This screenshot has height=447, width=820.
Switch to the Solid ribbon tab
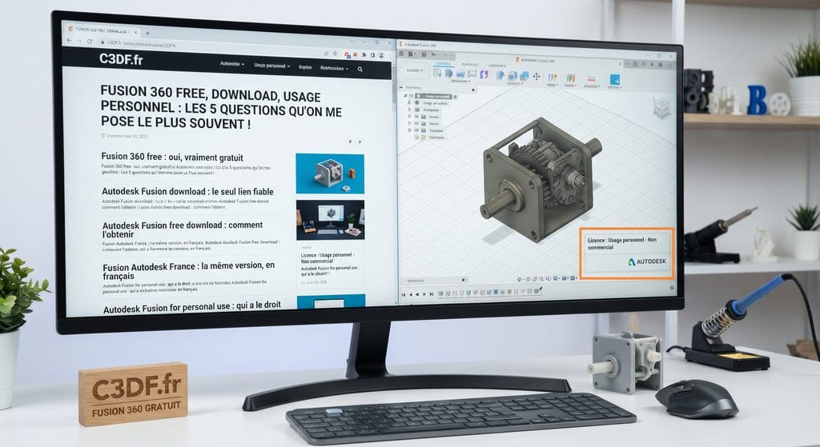coord(444,63)
